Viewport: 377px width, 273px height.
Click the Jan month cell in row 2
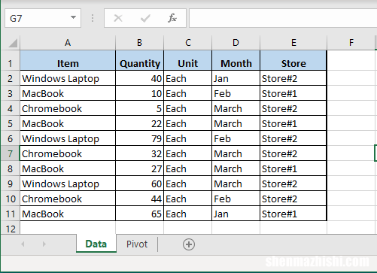click(236, 78)
